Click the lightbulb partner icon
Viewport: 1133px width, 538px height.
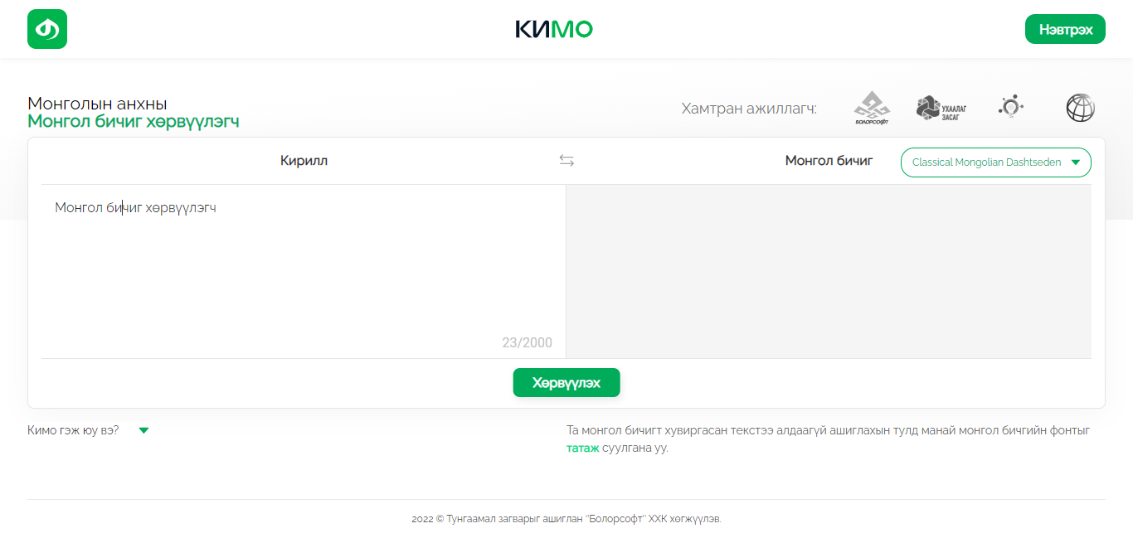(1010, 107)
